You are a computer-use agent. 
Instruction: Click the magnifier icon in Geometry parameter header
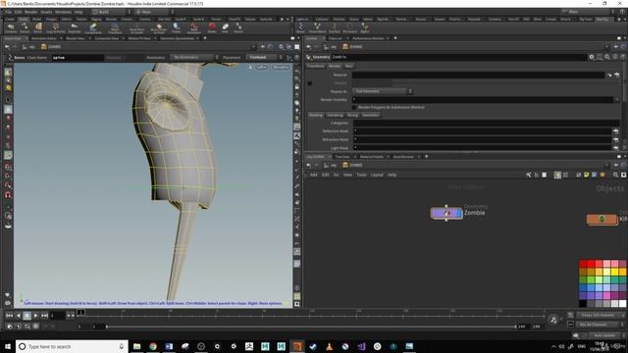pos(607,57)
